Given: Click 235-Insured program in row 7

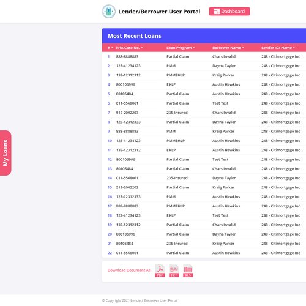Looking at the screenshot, I should [x=177, y=113].
